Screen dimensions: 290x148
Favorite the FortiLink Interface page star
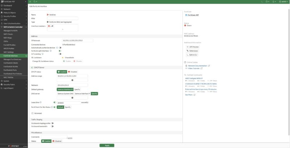[26, 56]
